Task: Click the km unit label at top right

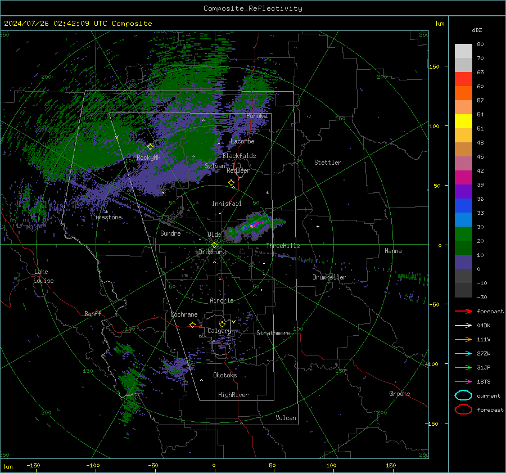Action: [x=440, y=24]
